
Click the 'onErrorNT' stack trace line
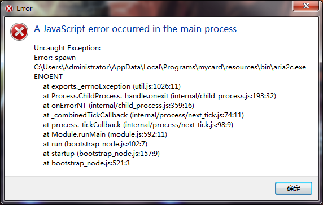click(x=119, y=106)
